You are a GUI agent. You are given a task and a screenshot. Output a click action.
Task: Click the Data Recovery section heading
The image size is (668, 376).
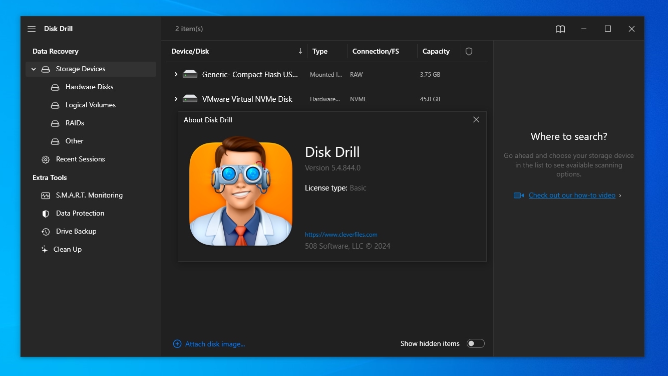click(x=56, y=51)
